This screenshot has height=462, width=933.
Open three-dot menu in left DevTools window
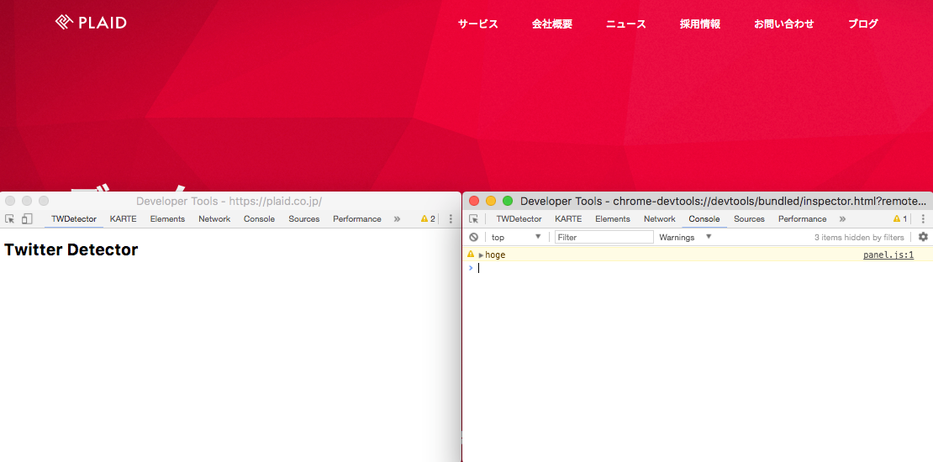point(451,219)
